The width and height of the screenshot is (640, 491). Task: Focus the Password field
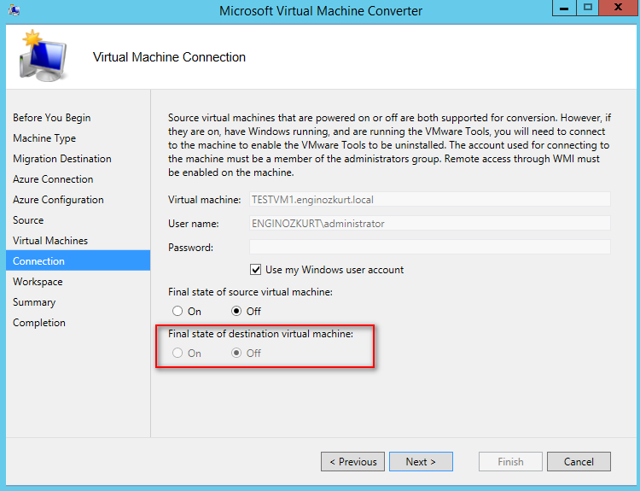coord(430,247)
